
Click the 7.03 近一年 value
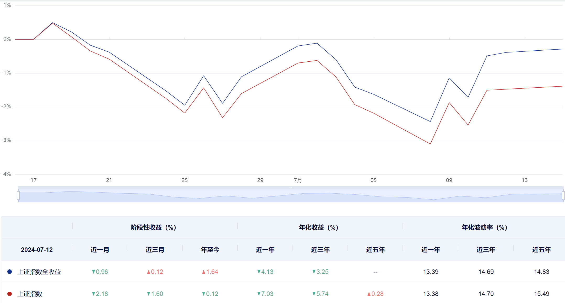click(265, 294)
